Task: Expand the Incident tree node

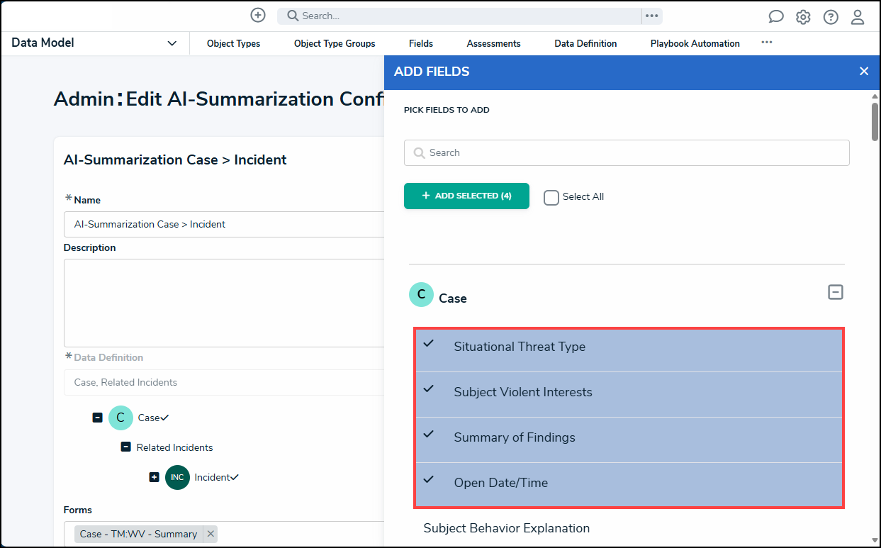Action: [154, 477]
